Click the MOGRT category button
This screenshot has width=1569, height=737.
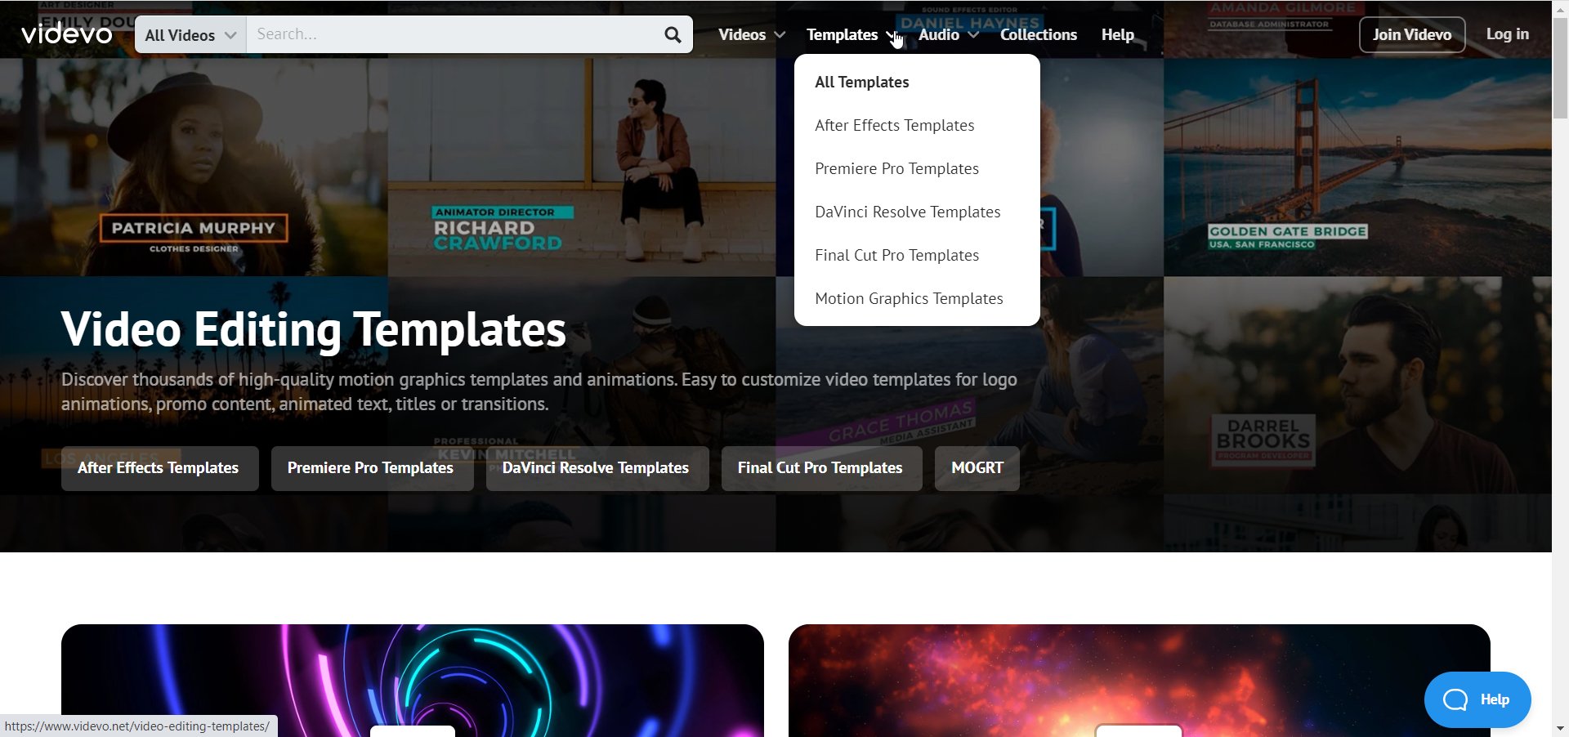pyautogui.click(x=977, y=468)
